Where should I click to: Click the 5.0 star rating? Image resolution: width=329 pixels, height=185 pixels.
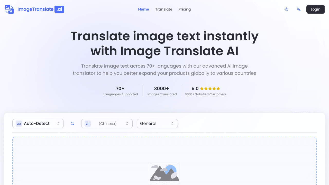(x=206, y=89)
